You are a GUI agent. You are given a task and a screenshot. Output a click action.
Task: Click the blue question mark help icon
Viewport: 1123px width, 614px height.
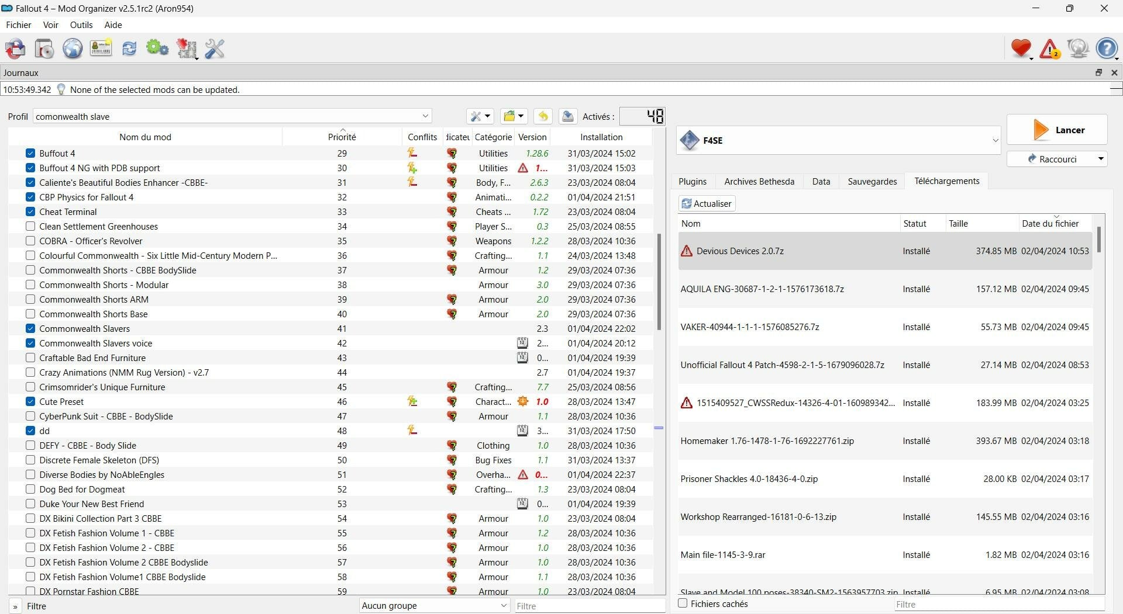tap(1107, 48)
